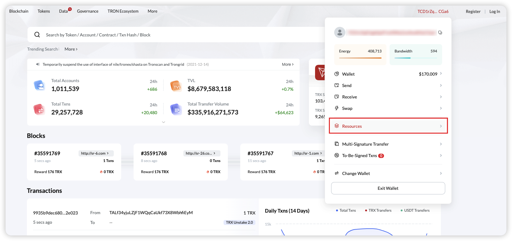Open the Swap row chevron
512x241 pixels.
pos(441,108)
